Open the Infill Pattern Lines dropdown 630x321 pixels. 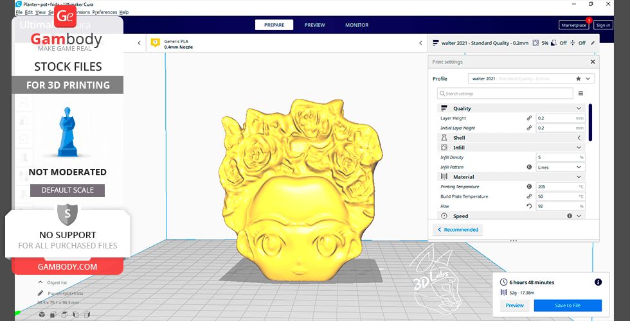coord(561,168)
